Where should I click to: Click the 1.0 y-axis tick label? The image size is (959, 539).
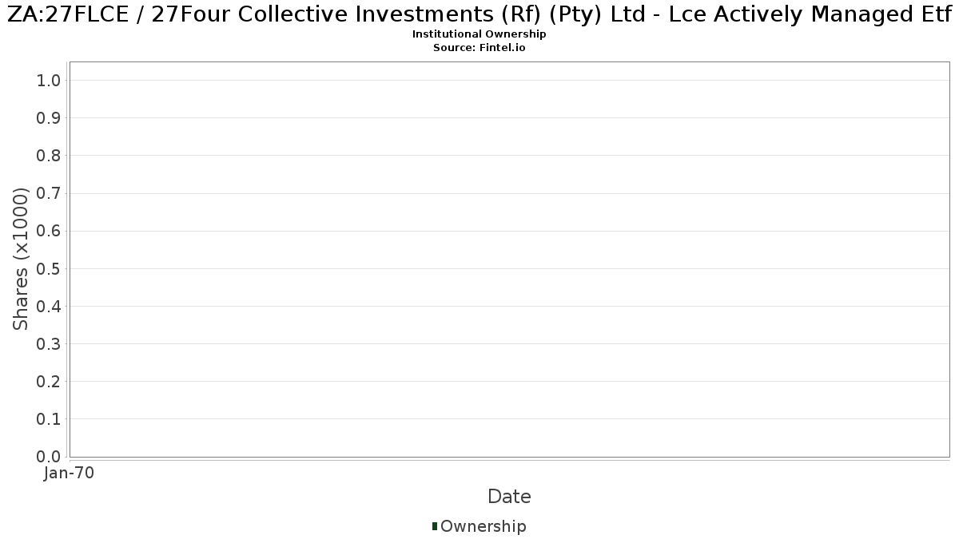(49, 80)
